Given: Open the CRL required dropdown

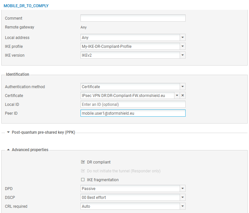Looking at the screenshot, I should 183,206.
